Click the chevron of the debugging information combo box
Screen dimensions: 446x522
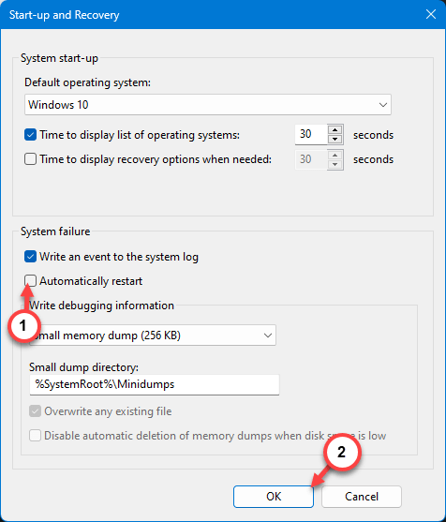[268, 336]
